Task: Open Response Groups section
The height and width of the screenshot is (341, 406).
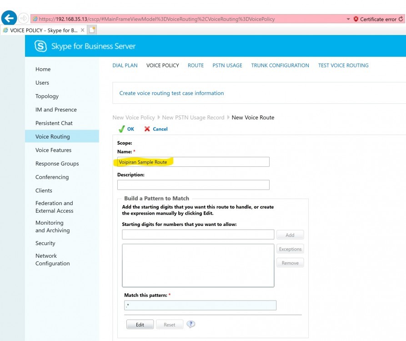Action: 57,164
